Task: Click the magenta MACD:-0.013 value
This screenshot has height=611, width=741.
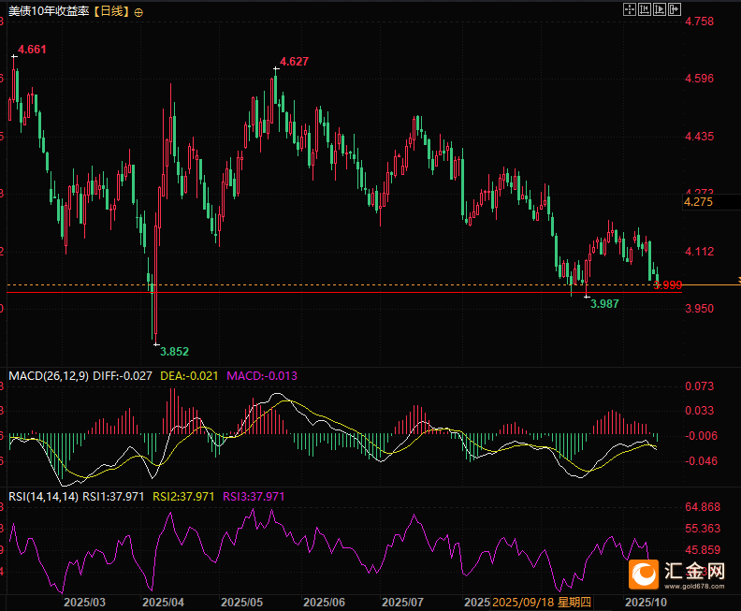Action: click(x=262, y=376)
